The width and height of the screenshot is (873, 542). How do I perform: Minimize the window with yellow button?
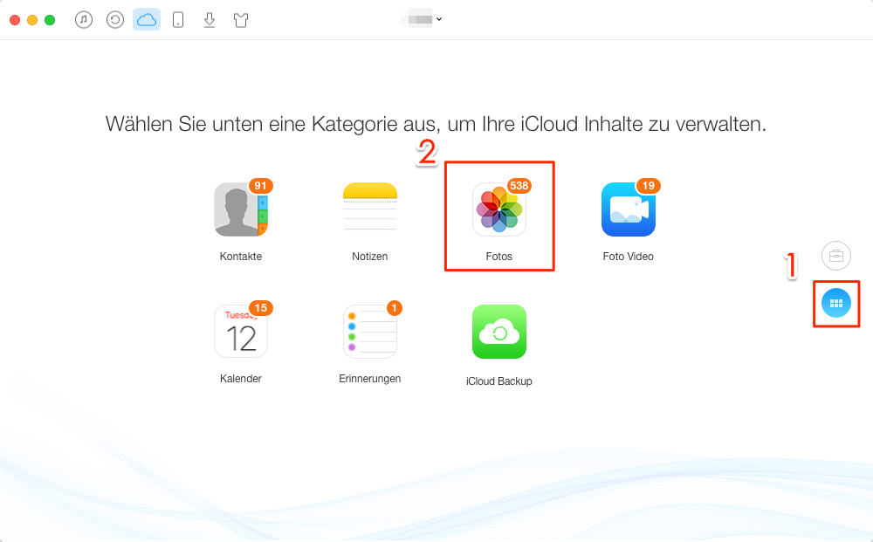click(x=32, y=20)
